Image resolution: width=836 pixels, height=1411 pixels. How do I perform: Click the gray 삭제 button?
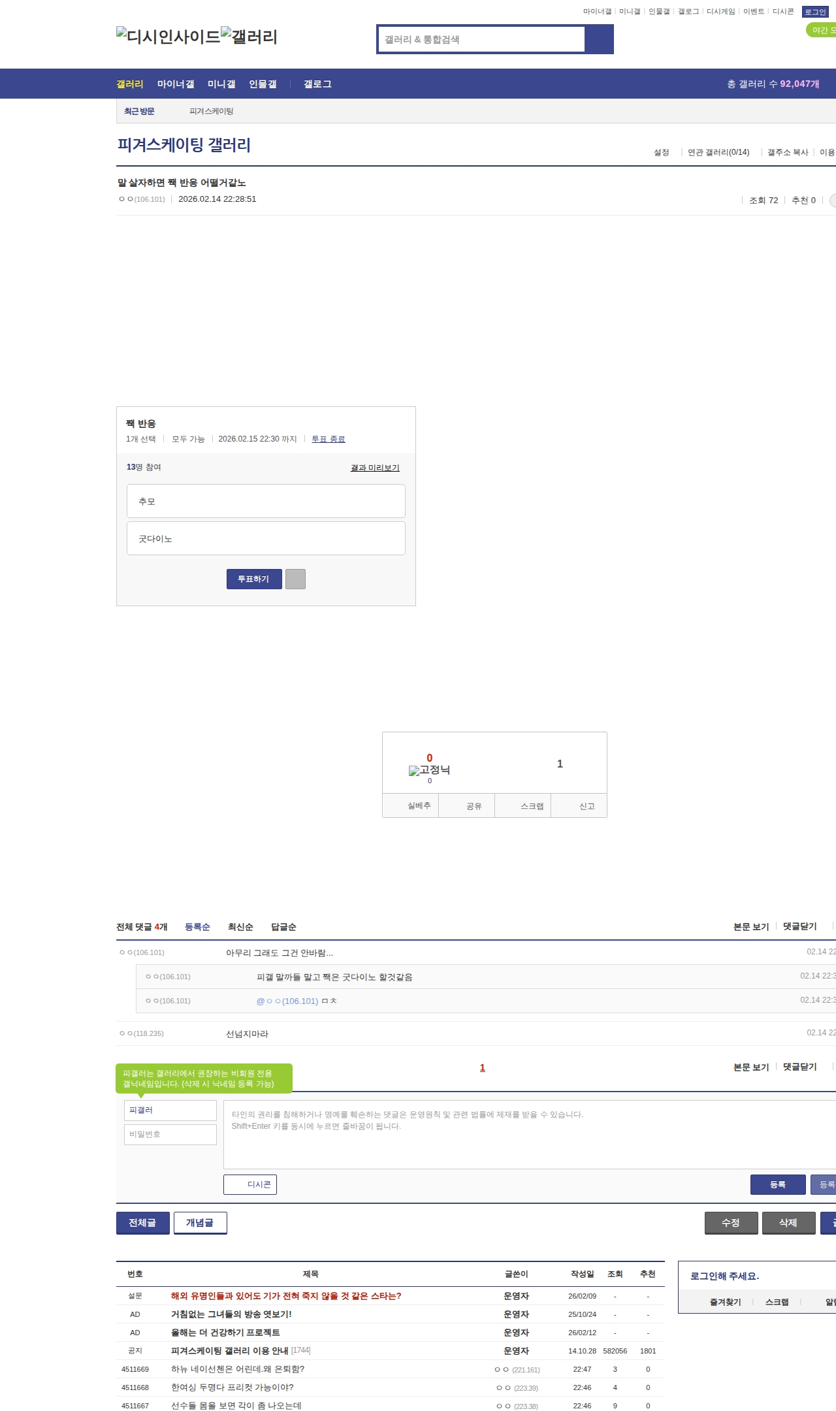(788, 1223)
